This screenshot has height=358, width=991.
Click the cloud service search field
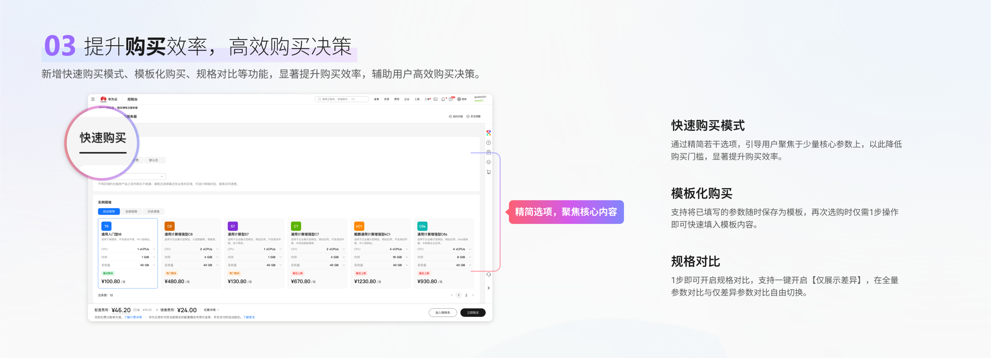(342, 99)
